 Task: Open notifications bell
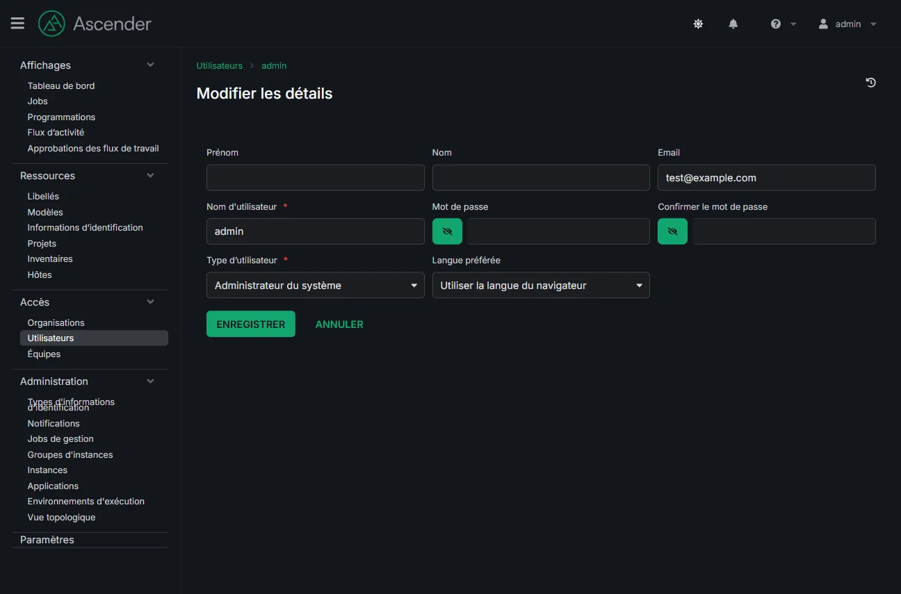pos(733,24)
